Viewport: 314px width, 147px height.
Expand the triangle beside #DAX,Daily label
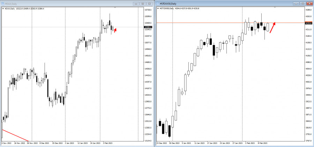click(x=3, y=8)
